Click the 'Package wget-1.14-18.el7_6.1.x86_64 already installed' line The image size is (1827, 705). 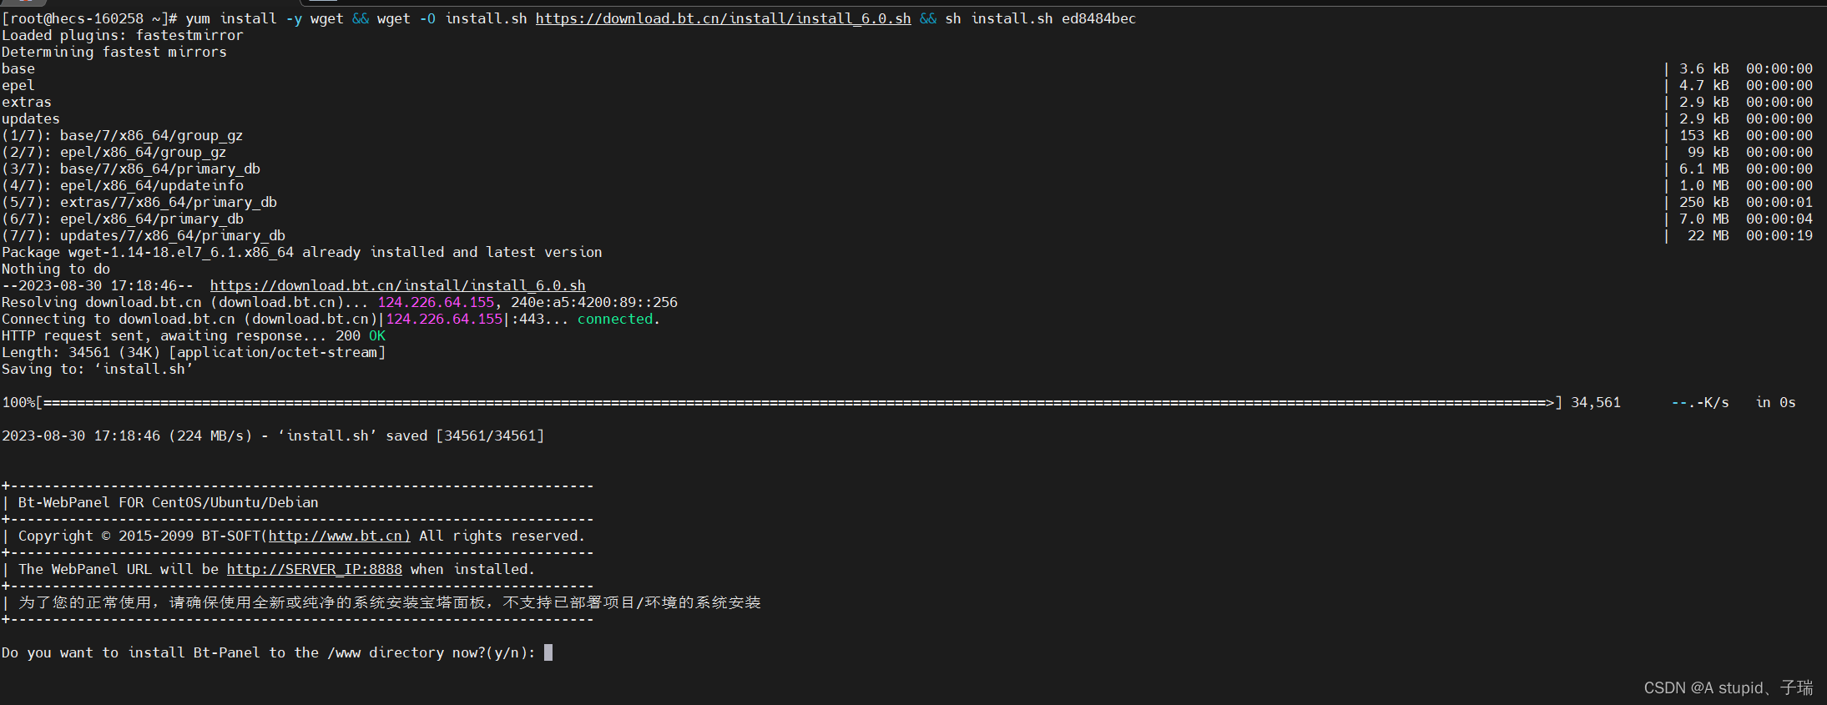[x=302, y=252]
